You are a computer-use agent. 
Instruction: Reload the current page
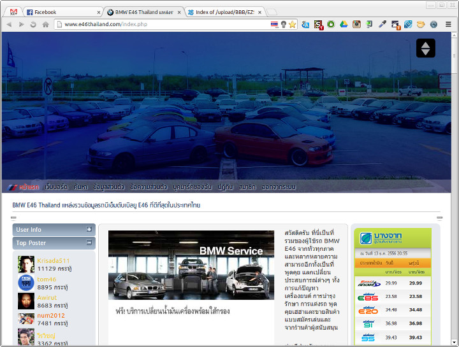33,24
